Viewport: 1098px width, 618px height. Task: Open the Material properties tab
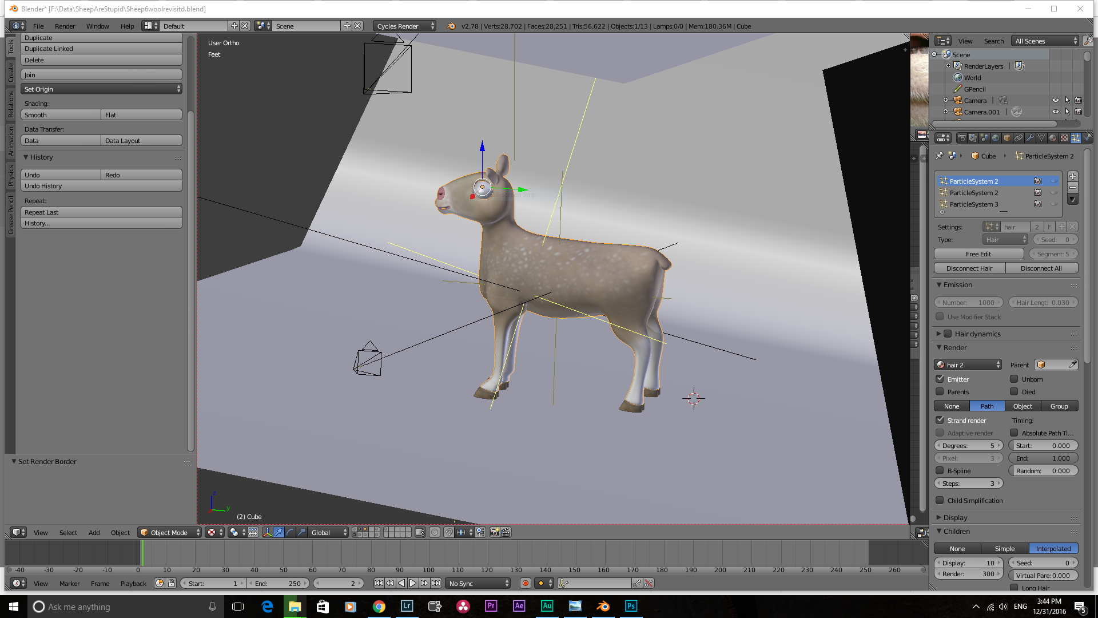[x=1053, y=138]
